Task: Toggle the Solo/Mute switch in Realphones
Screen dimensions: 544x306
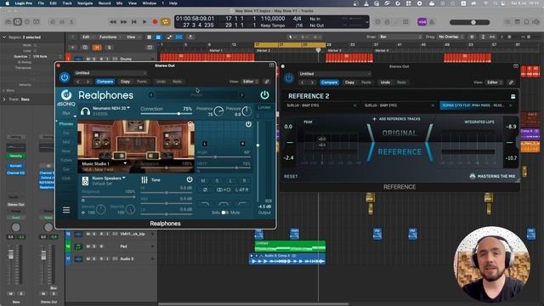Action: coord(225,212)
